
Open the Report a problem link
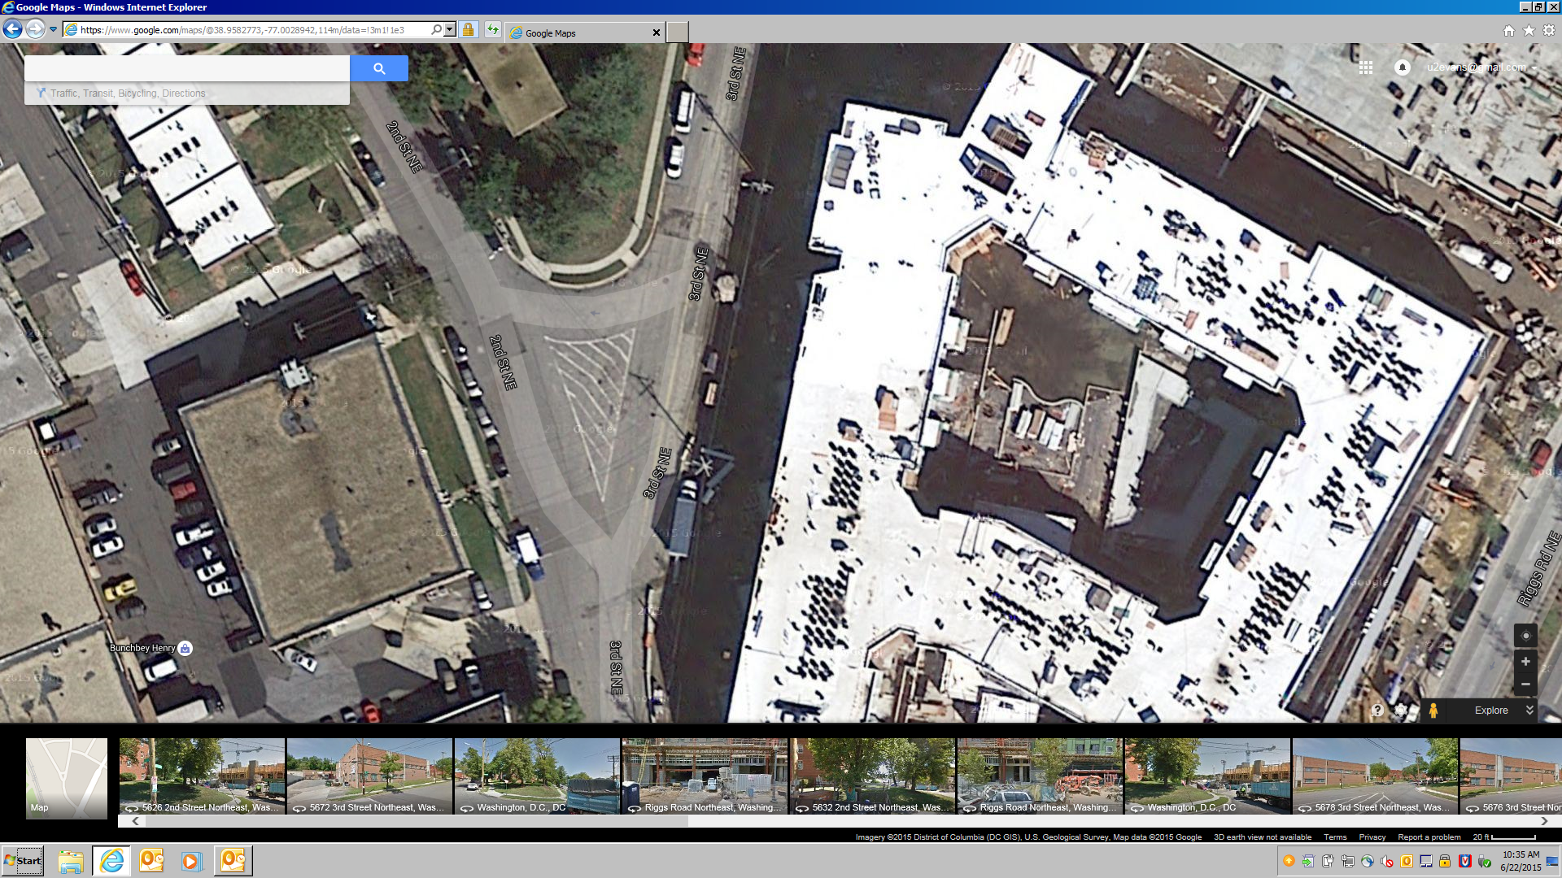[x=1429, y=837]
